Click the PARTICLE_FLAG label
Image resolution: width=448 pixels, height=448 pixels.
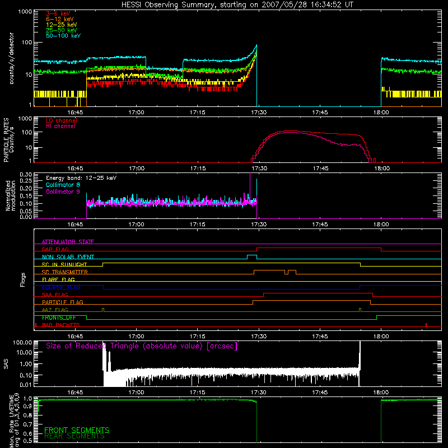click(63, 302)
